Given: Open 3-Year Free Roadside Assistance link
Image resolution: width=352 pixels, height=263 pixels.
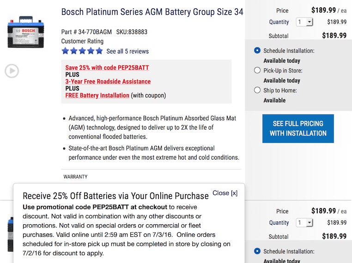Looking at the screenshot, I should pos(108,81).
